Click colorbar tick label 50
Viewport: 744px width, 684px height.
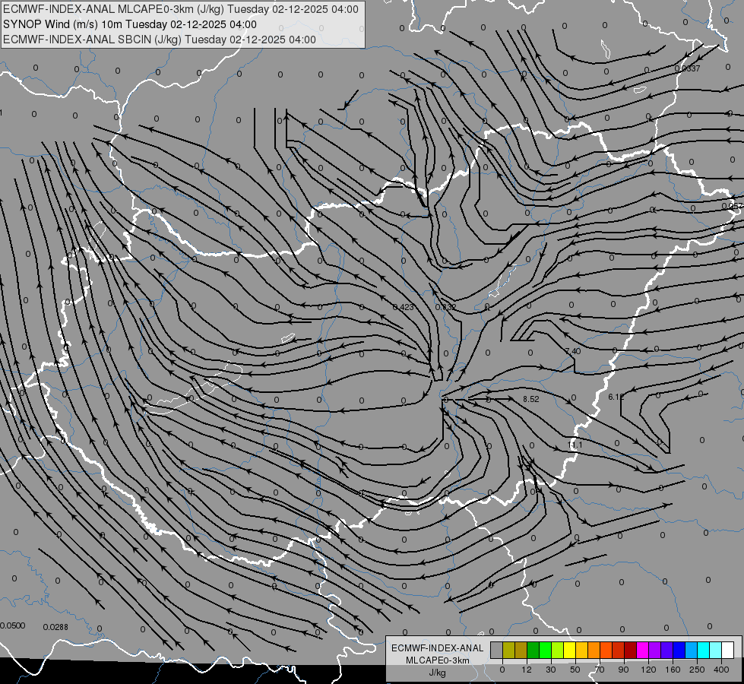point(575,670)
